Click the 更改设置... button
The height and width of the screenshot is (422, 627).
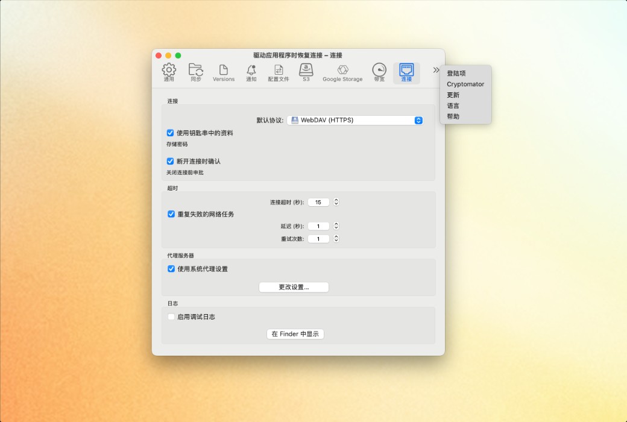click(294, 287)
